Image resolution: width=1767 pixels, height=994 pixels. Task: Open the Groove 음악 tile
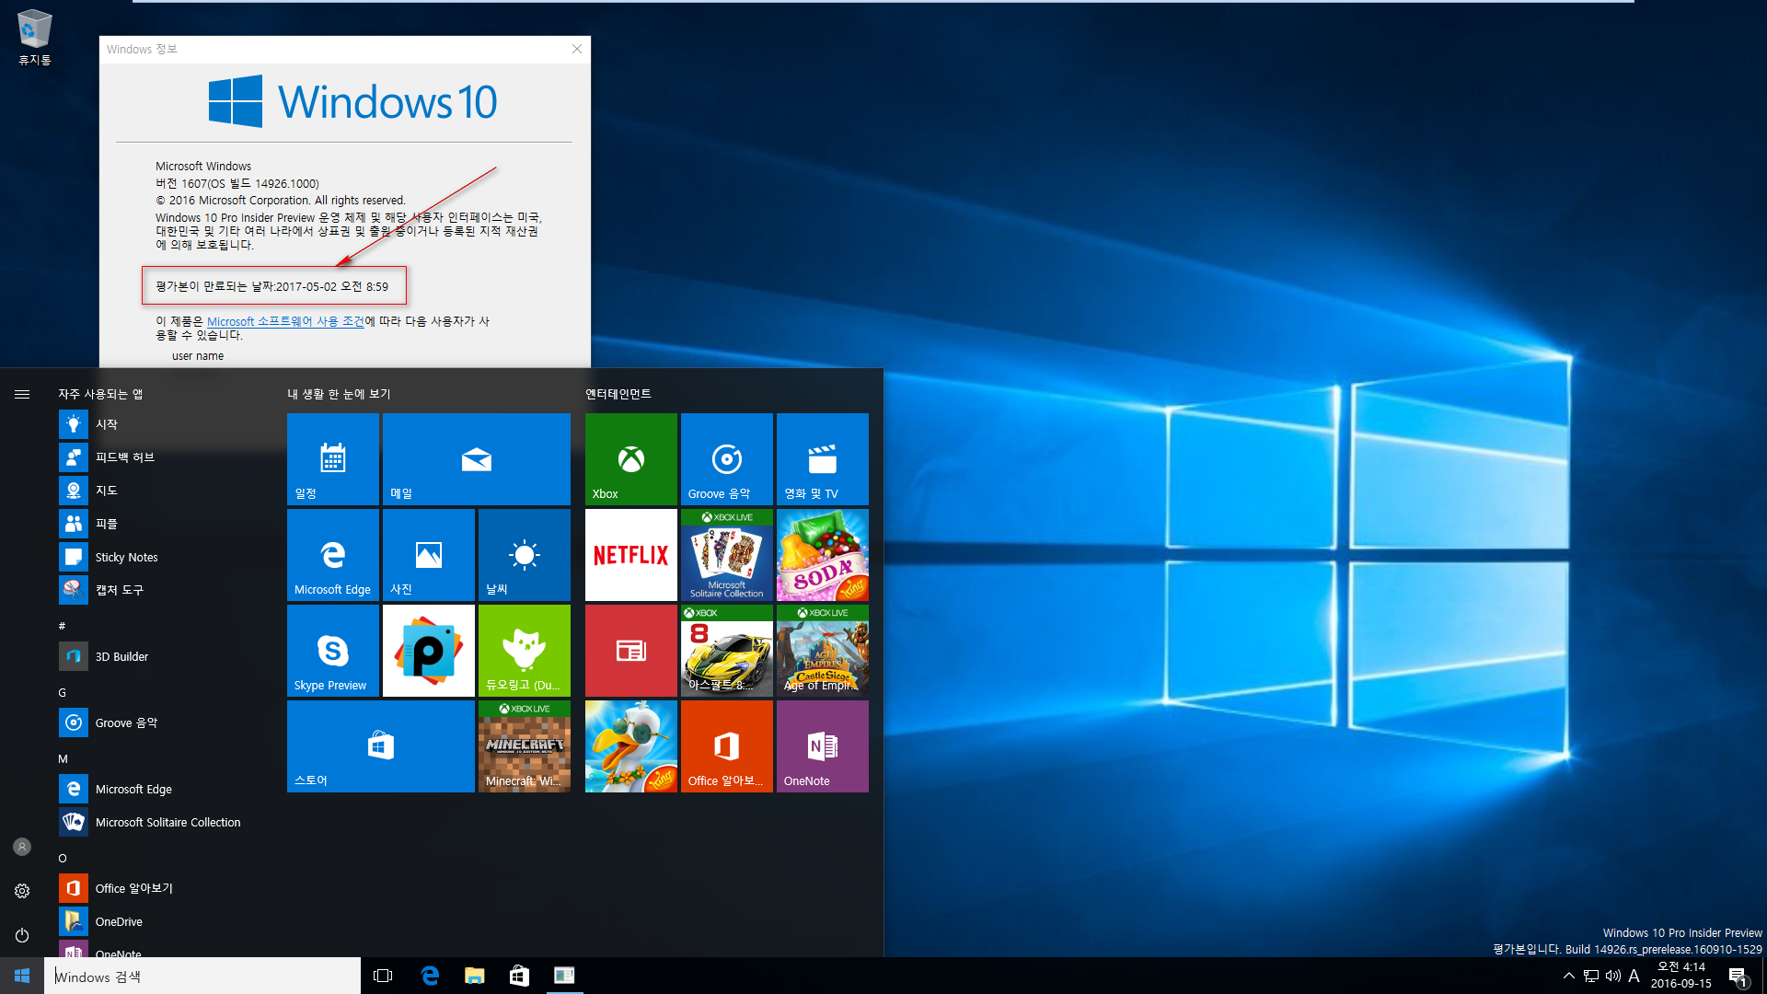(727, 458)
